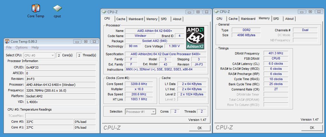Click the FSB:DRAM value CPU/8
This screenshot has height=137, width=326.
pos(276,58)
